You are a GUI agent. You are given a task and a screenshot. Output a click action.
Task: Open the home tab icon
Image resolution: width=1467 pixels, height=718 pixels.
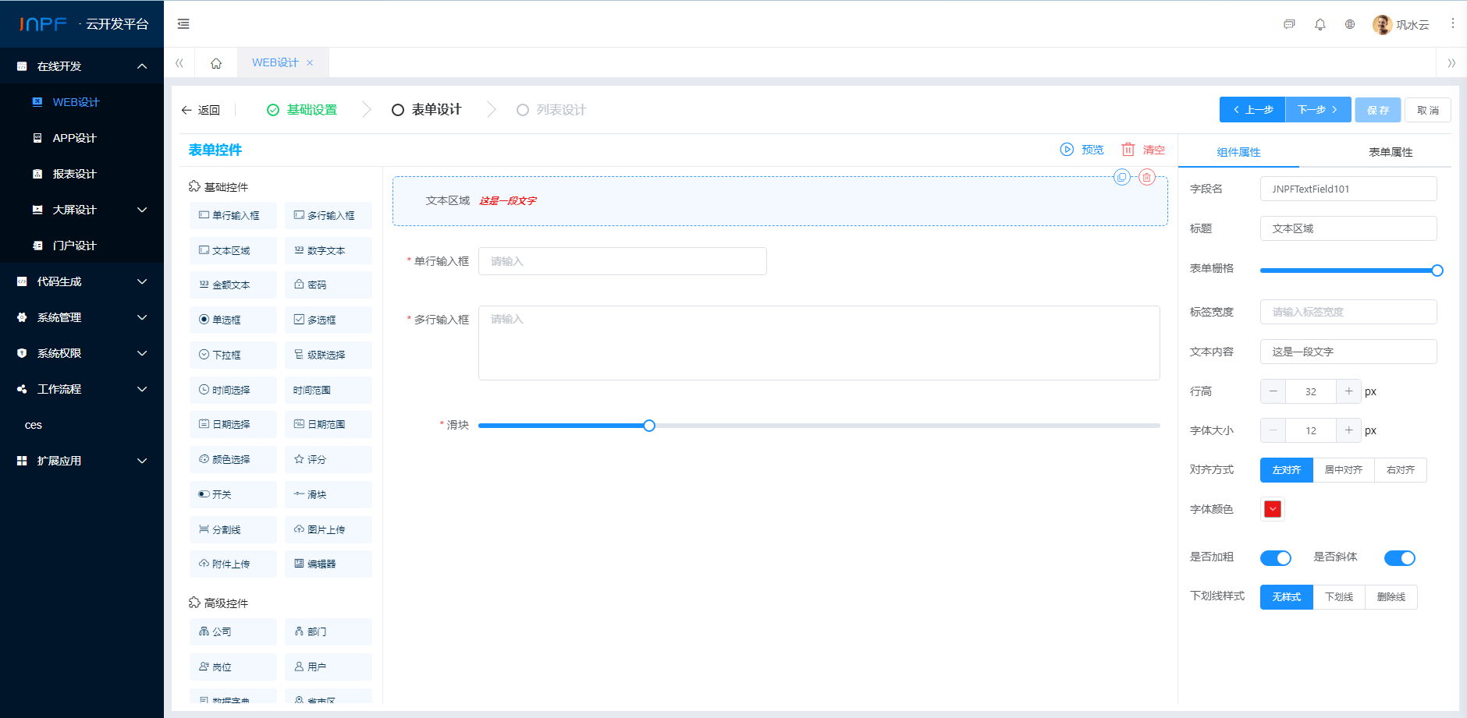(216, 63)
